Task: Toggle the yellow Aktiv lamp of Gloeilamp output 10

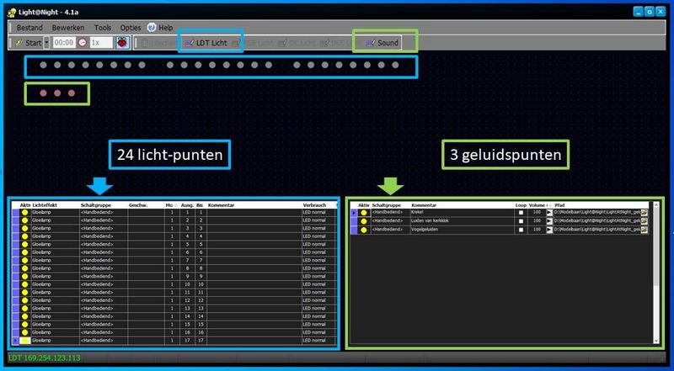Action: click(25, 284)
